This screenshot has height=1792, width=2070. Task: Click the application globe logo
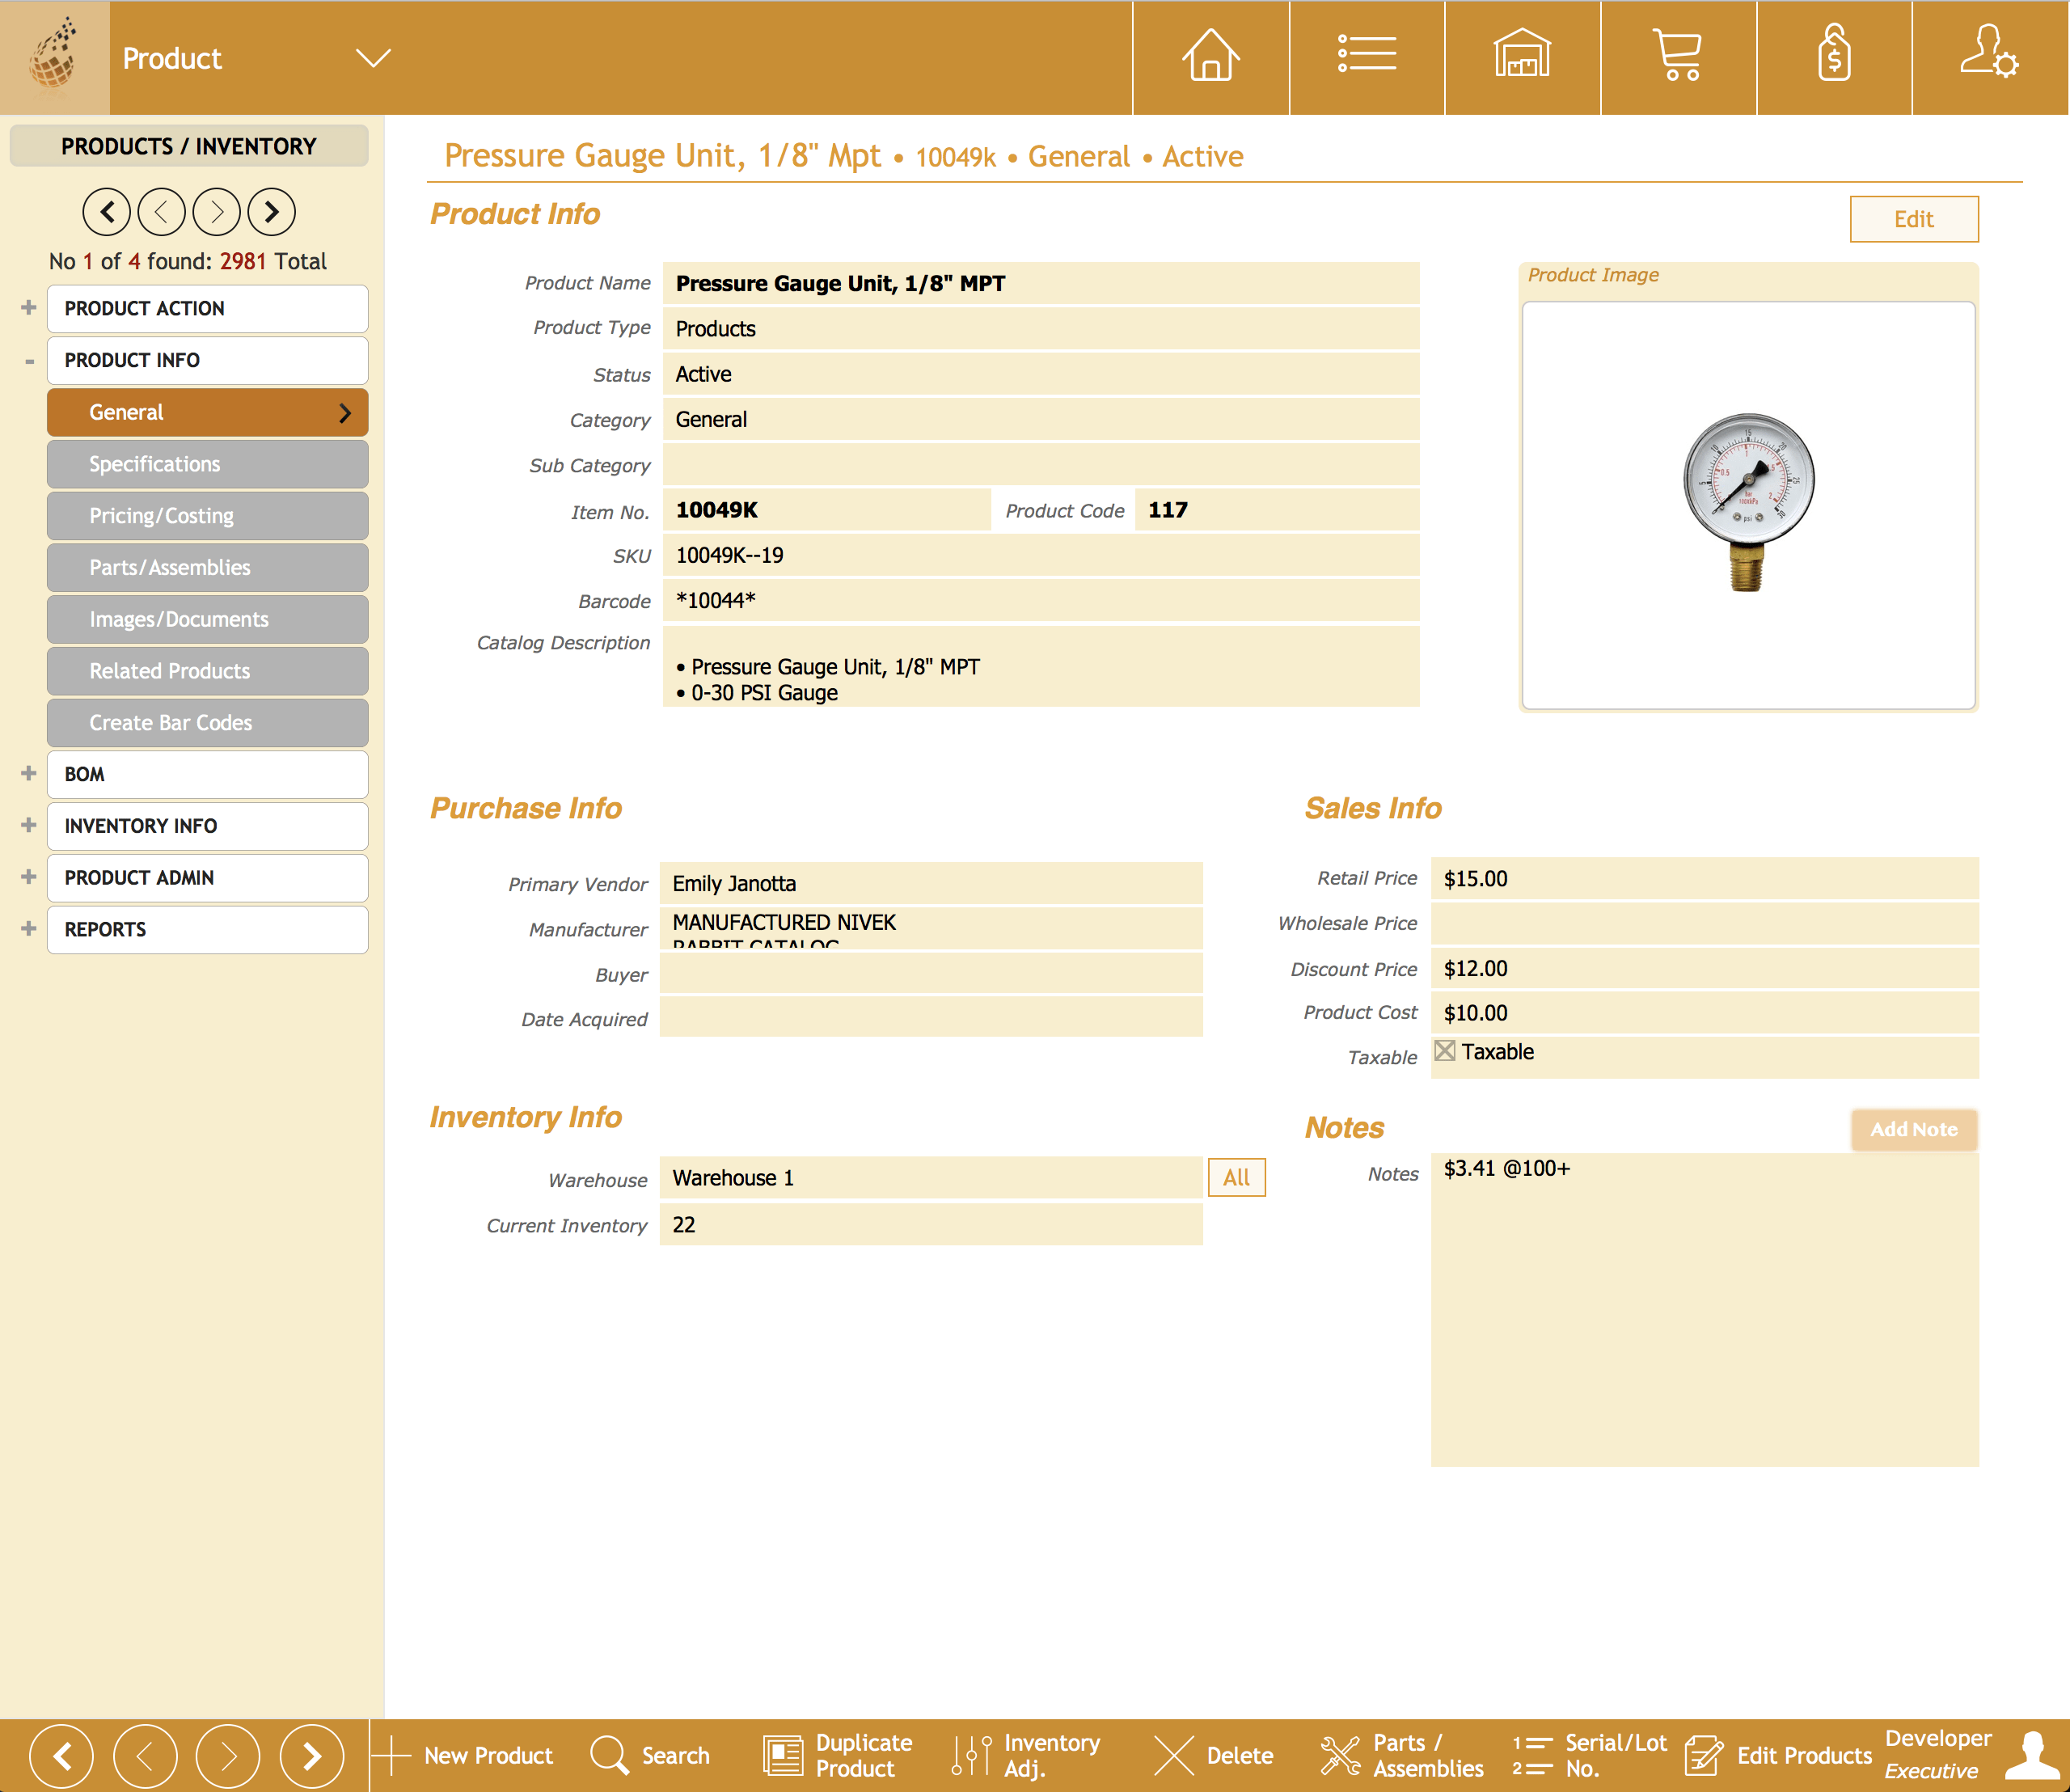pyautogui.click(x=54, y=57)
